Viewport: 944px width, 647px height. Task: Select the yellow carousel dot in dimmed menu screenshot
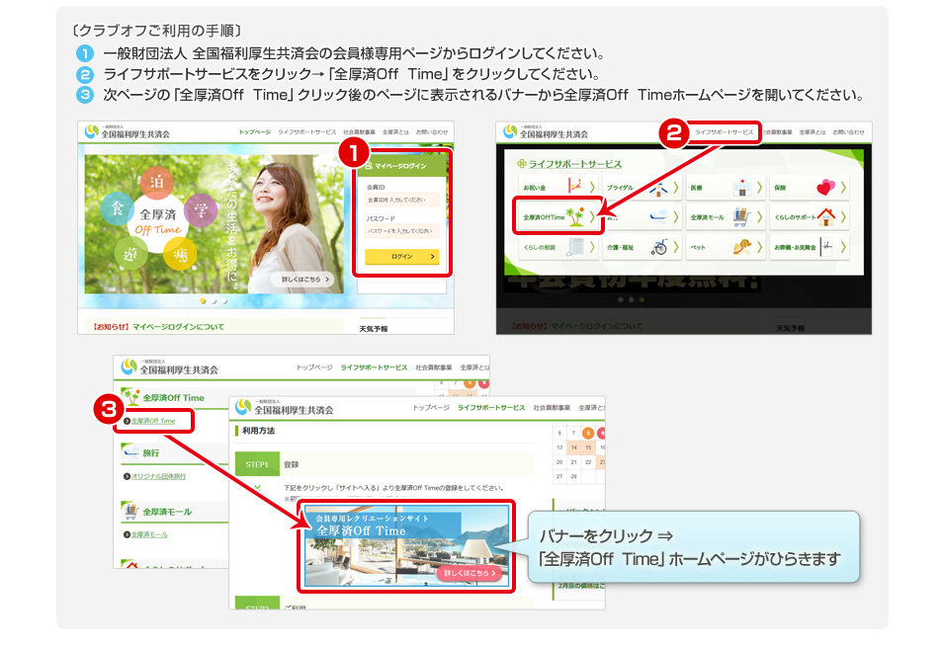[x=642, y=299]
